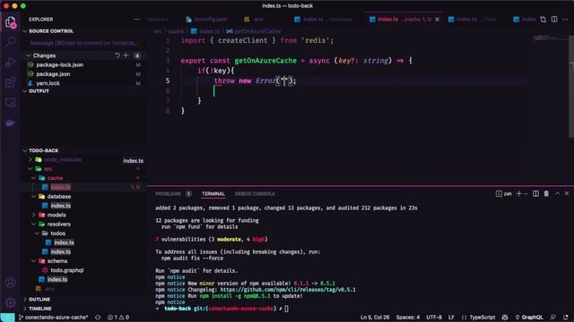
Task: Open yarn.lock in Changes
Action: click(48, 83)
